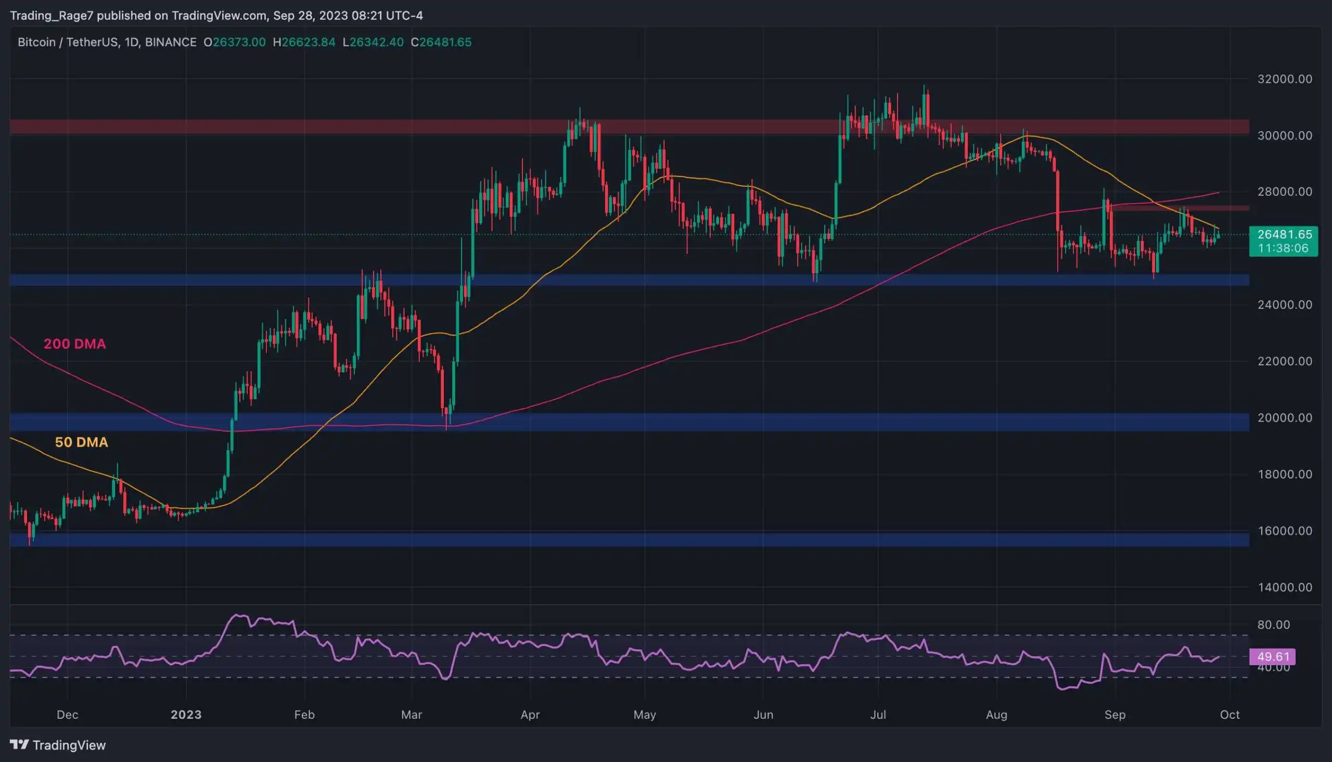Click the TradingView logo icon
The height and width of the screenshot is (762, 1332).
[x=19, y=744]
